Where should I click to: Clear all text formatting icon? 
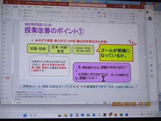[68, 13]
